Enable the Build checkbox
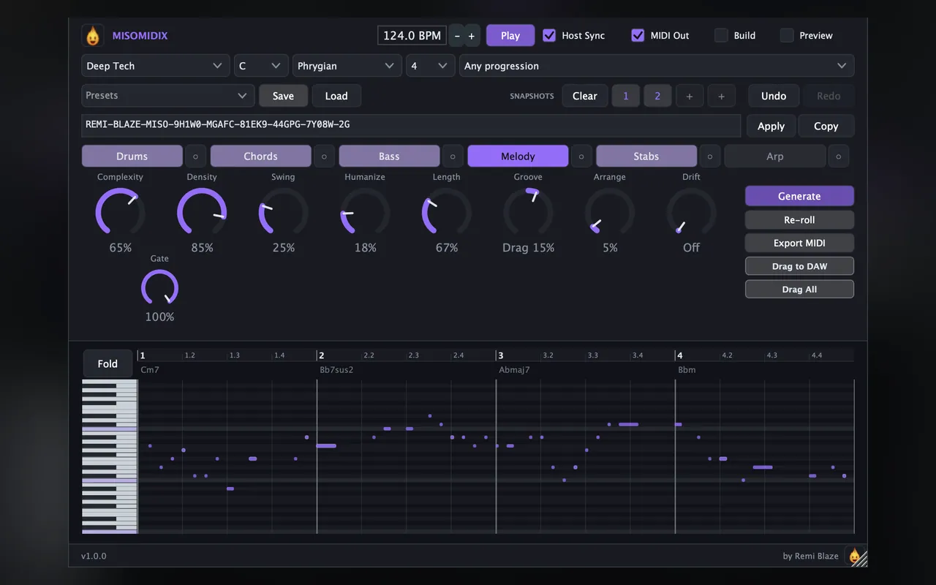 click(x=721, y=35)
